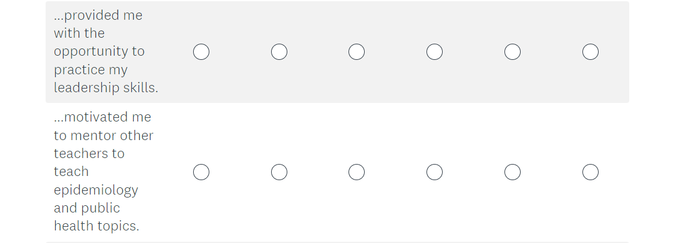The image size is (688, 243).
Task: Select fourth radio button in mentor teachers row
Action: [x=434, y=172]
